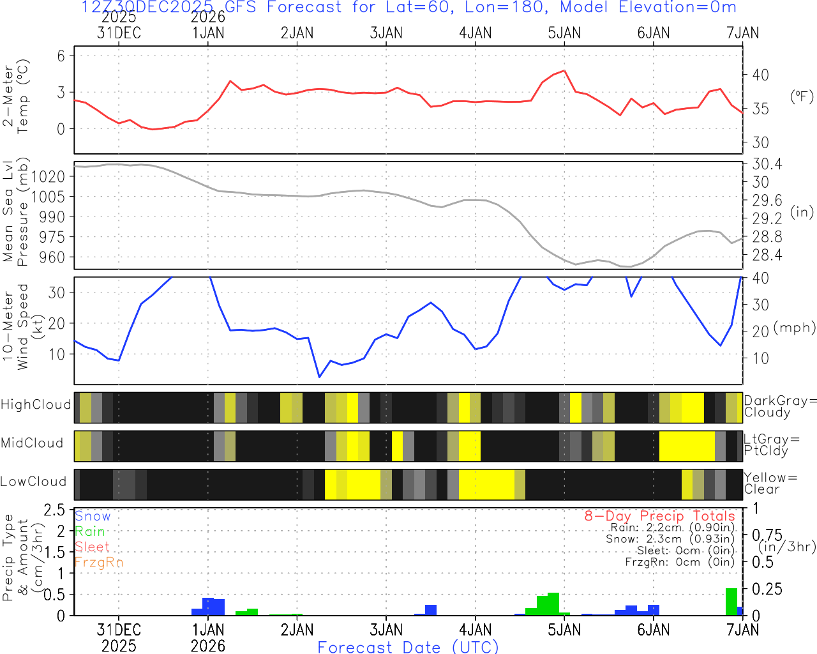Click the HighCloud row label
This screenshot has height=654, width=817.
tap(36, 405)
